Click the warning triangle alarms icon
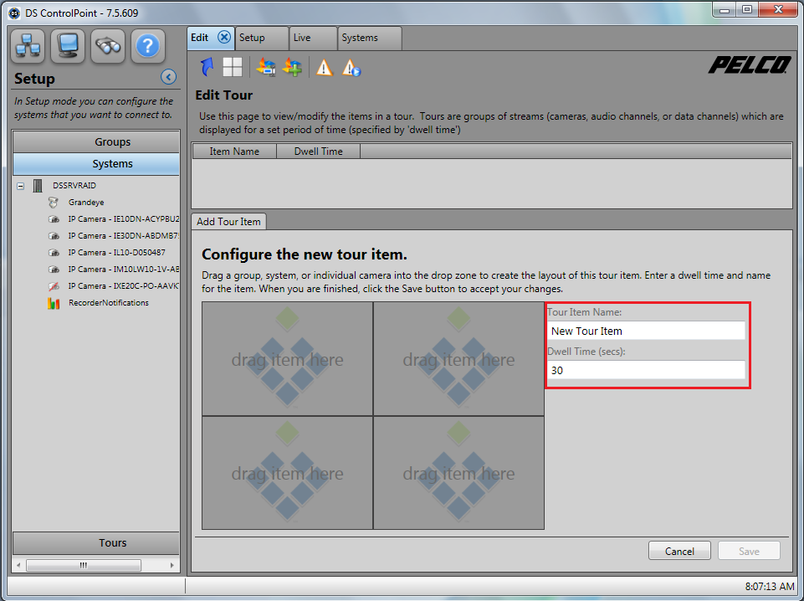 click(x=324, y=68)
